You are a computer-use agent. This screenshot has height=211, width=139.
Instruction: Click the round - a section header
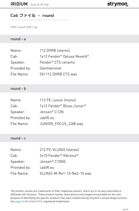[x=69, y=39]
